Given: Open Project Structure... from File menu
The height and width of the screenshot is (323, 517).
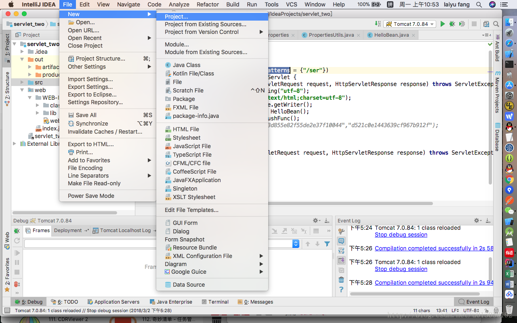Looking at the screenshot, I should click(x=107, y=59).
